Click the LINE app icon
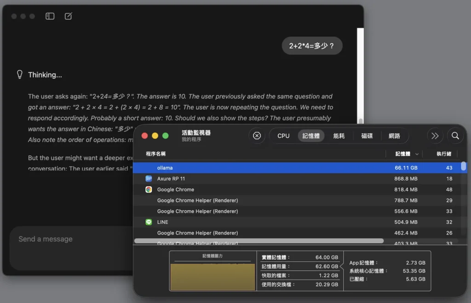Viewport: 471px width, 303px height. 149,222
